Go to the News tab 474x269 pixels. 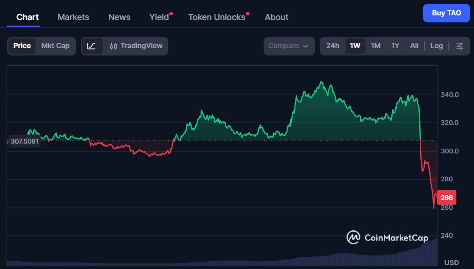pos(119,17)
